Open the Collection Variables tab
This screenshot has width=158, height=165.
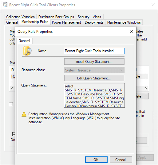click(x=21, y=17)
